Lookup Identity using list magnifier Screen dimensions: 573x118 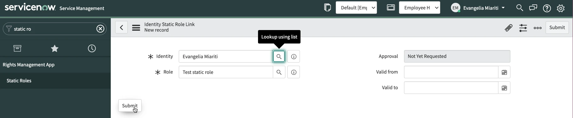[x=279, y=56]
